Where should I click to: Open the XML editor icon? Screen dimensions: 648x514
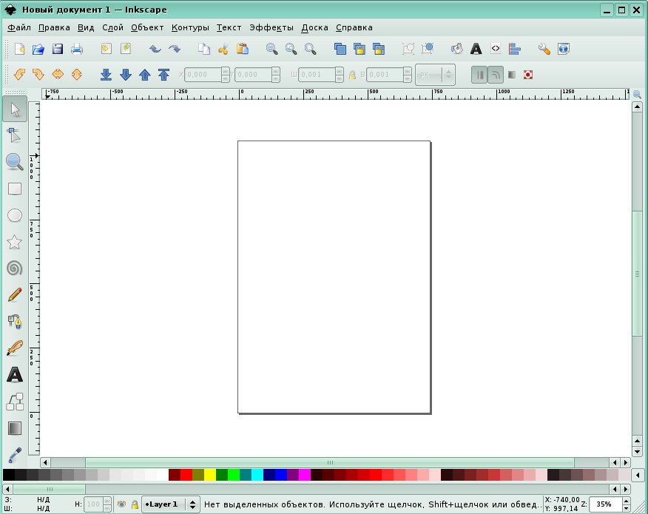[496, 50]
